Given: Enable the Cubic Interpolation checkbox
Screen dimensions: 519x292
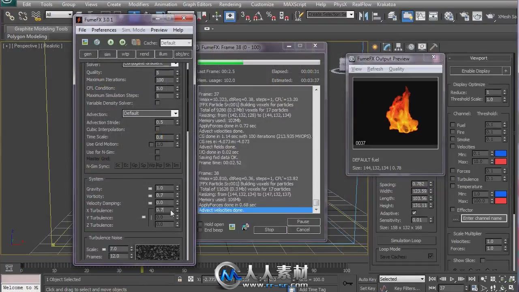Looking at the screenshot, I should pyautogui.click(x=157, y=129).
